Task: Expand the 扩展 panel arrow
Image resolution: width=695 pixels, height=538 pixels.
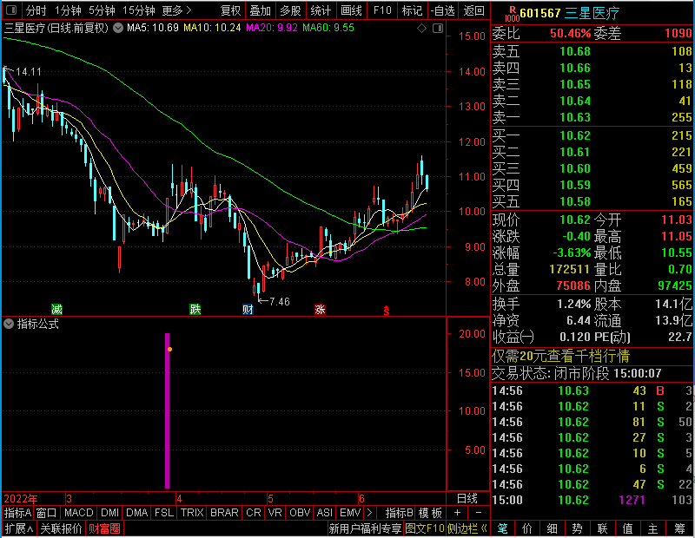Action: (19, 528)
